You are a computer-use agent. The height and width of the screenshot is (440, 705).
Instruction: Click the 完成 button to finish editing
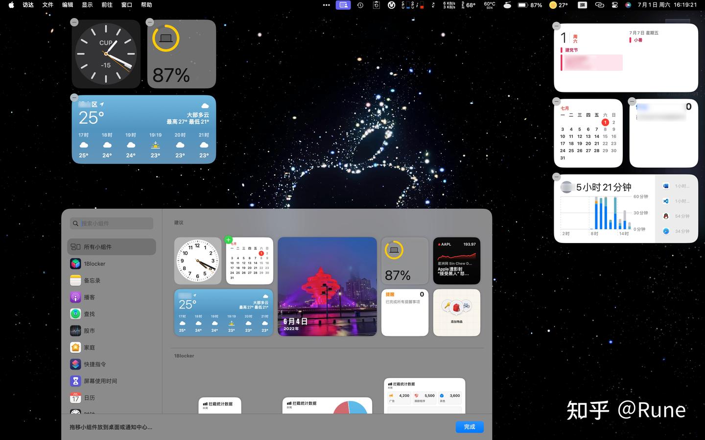469,427
